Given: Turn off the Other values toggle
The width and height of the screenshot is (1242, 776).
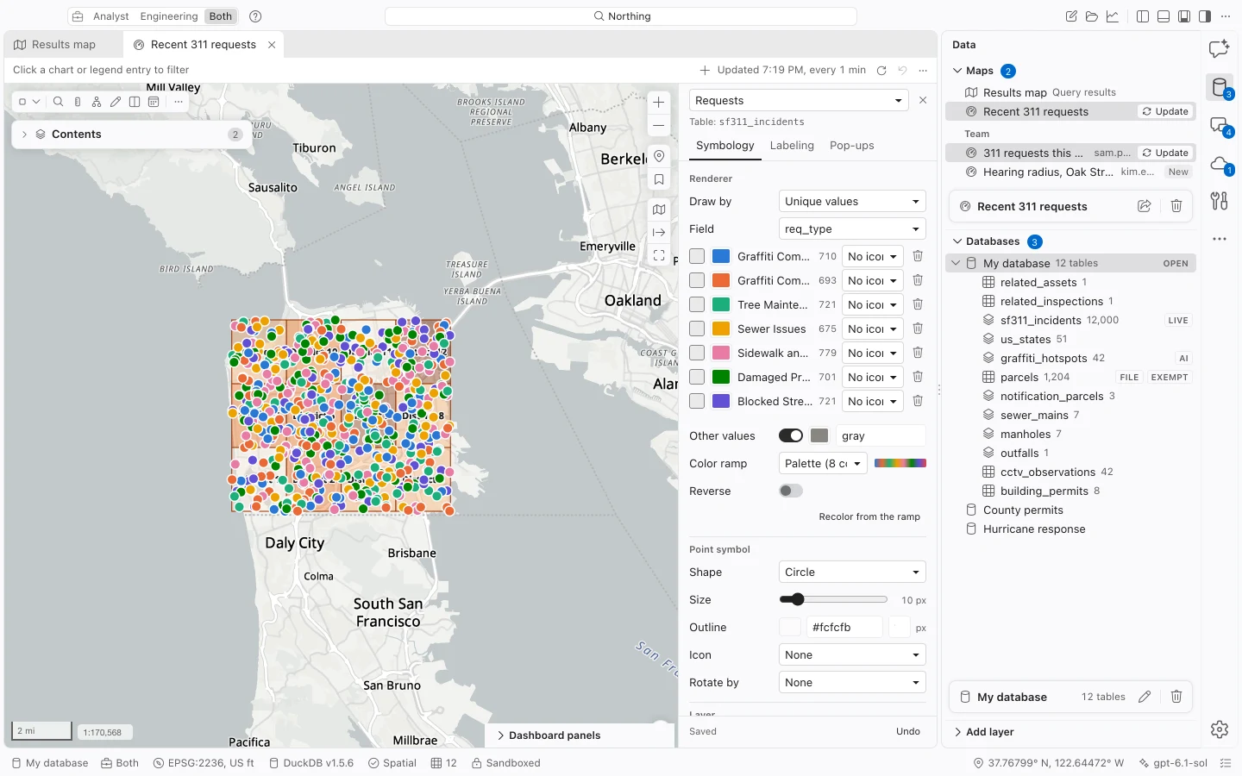Looking at the screenshot, I should (791, 435).
